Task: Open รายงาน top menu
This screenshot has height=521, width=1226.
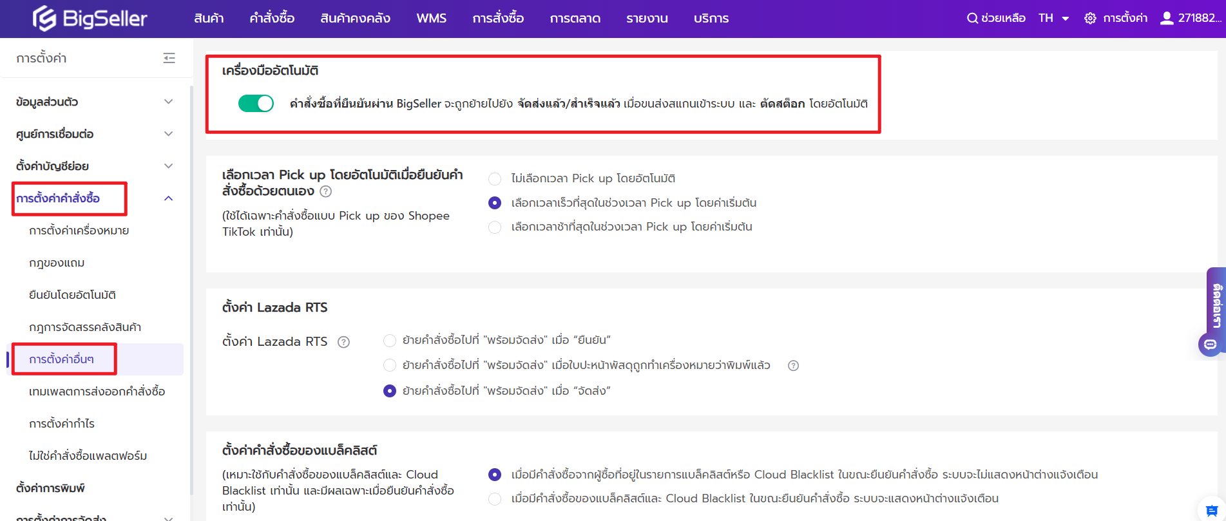Action: (x=647, y=19)
